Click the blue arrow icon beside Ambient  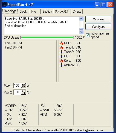62,65
